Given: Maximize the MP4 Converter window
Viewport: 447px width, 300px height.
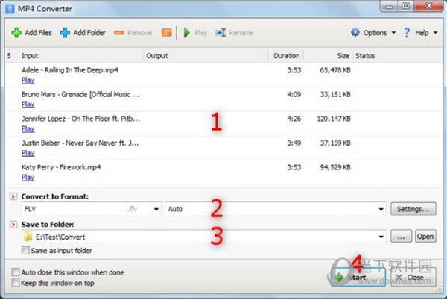Looking at the screenshot, I should 406,7.
